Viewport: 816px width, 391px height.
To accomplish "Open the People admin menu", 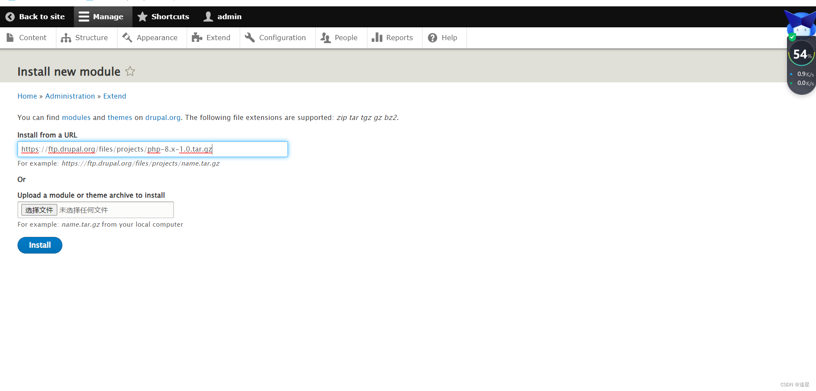I will point(341,38).
